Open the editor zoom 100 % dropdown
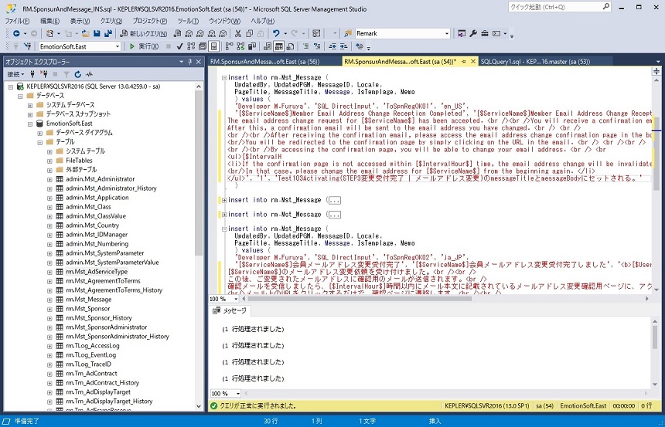Screen dimensions: 665x427 point(237,299)
